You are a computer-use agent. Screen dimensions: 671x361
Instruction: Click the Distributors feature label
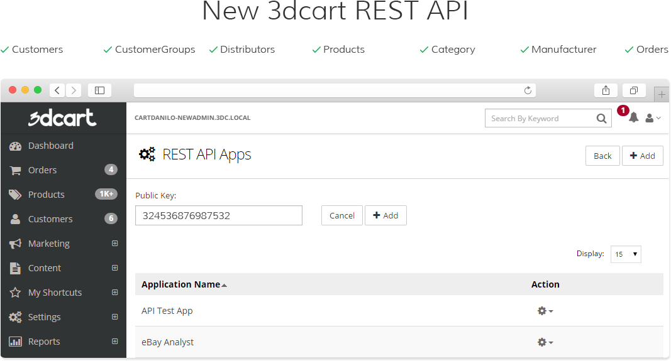(247, 50)
